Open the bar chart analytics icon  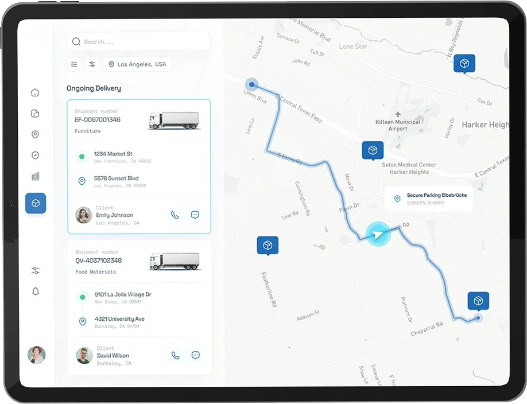click(35, 177)
